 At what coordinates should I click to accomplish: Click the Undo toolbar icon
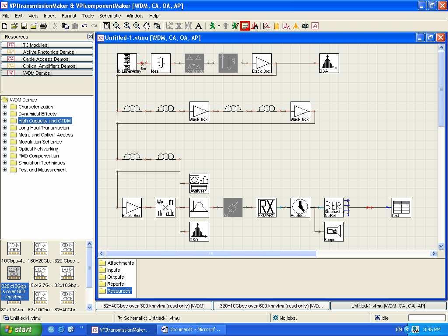click(x=84, y=26)
